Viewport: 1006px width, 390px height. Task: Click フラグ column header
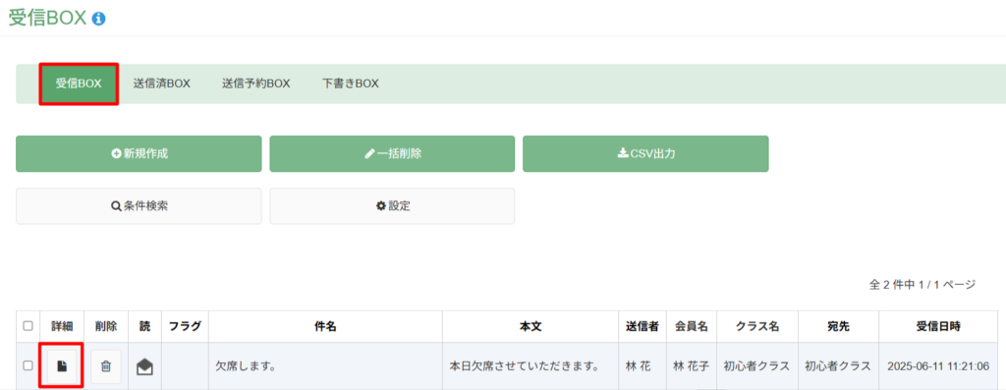186,326
